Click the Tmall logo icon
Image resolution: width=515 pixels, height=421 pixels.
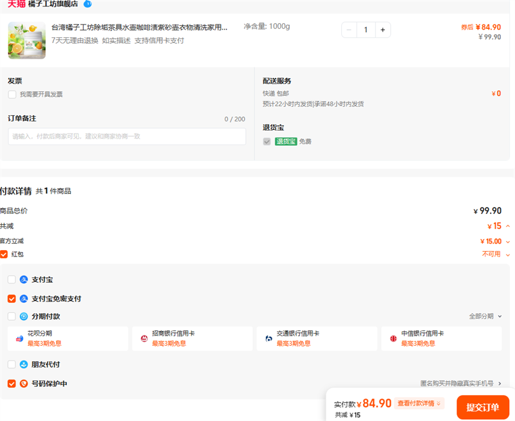16,4
